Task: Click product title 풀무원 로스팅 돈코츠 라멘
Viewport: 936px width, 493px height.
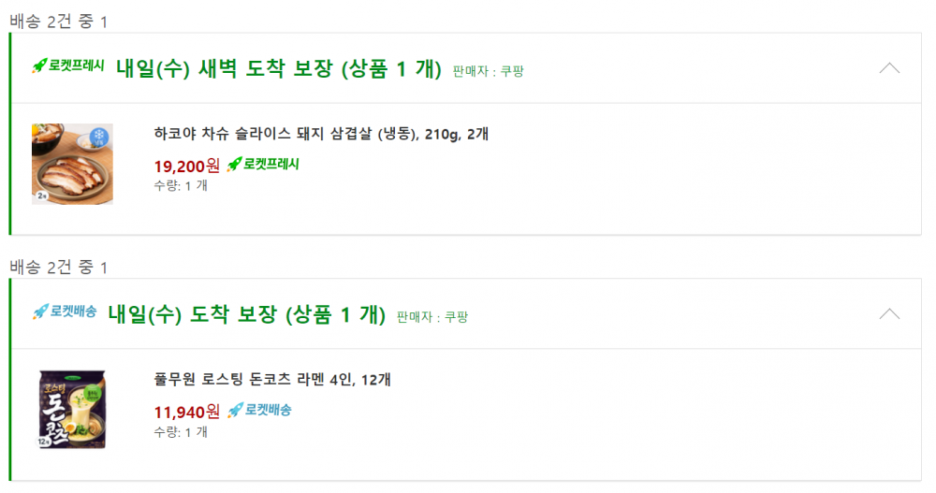Action: pos(272,380)
